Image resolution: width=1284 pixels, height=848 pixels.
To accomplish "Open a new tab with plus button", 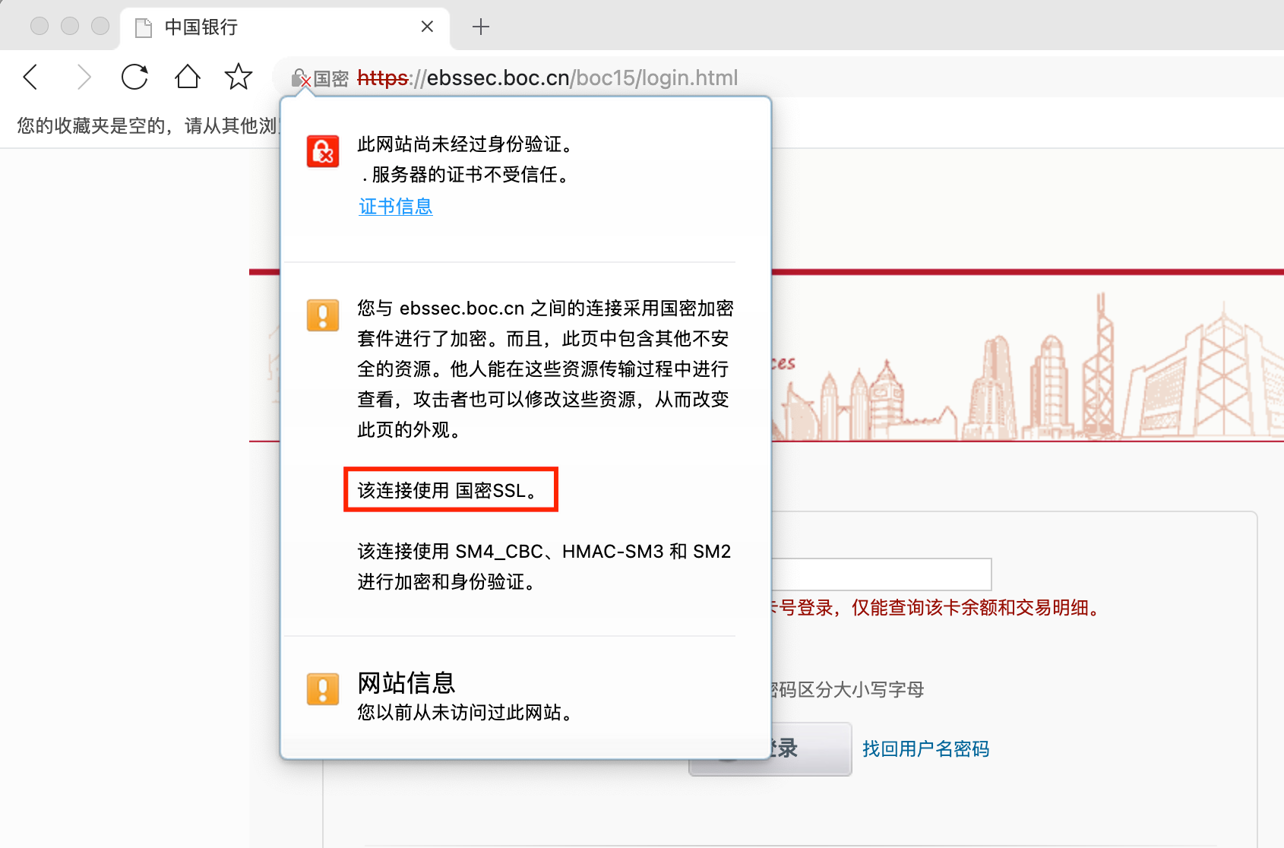I will [x=480, y=27].
